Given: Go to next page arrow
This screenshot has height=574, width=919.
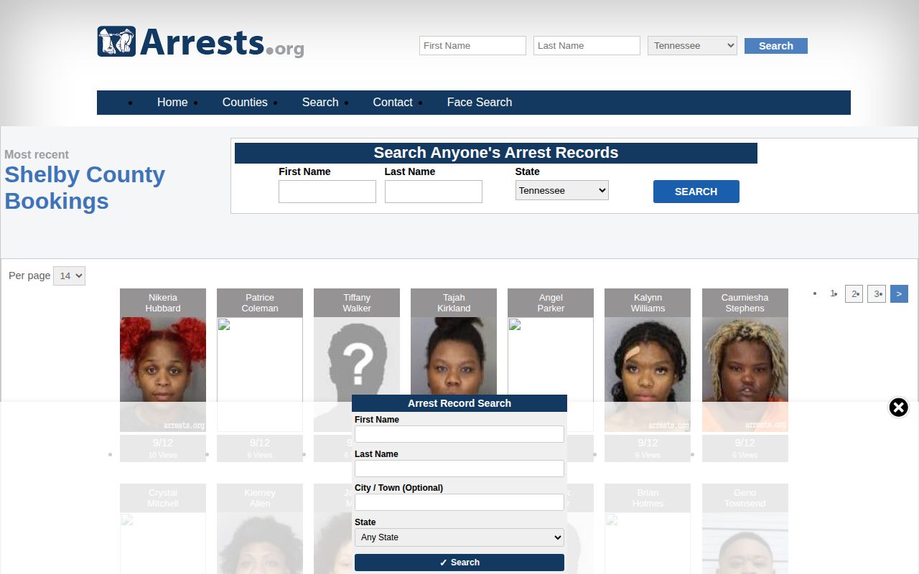Looking at the screenshot, I should 899,293.
